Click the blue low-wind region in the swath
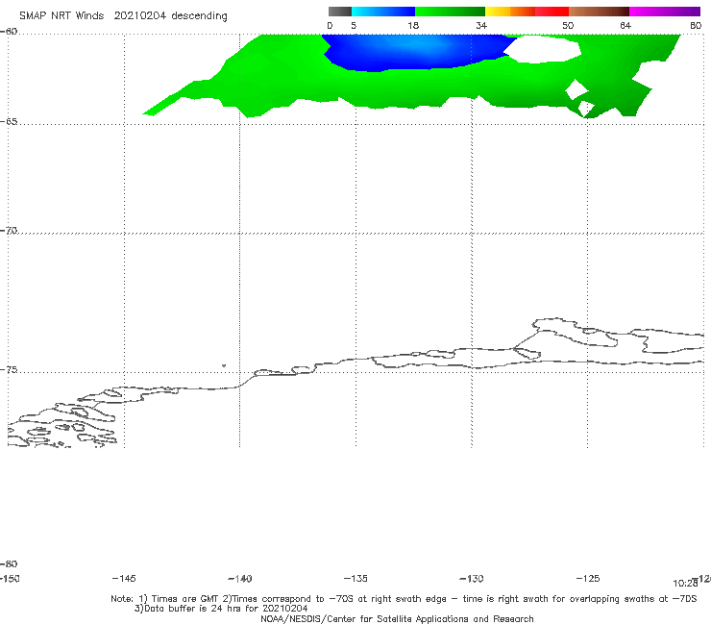711x625 pixels. click(x=415, y=52)
